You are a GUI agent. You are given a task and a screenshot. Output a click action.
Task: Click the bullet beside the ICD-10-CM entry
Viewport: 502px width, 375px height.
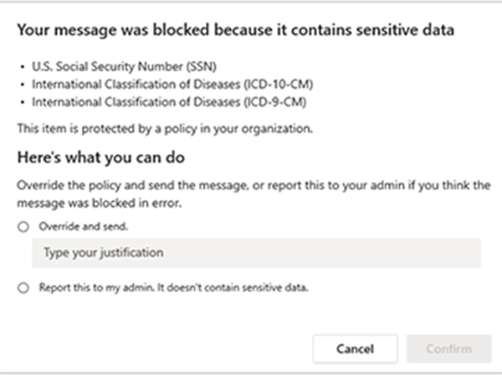[x=22, y=85]
